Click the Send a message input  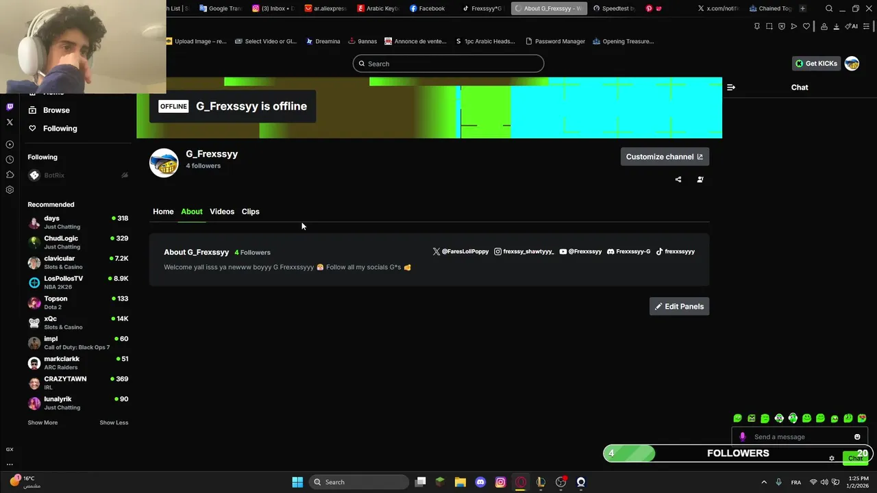coord(799,437)
